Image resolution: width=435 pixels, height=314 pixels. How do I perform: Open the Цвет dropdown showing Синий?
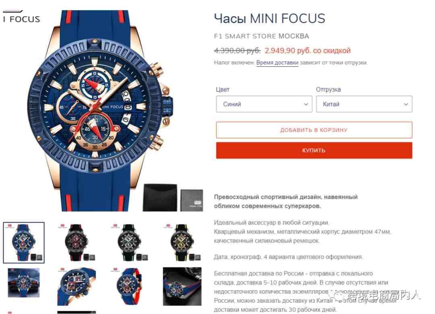[x=264, y=104]
